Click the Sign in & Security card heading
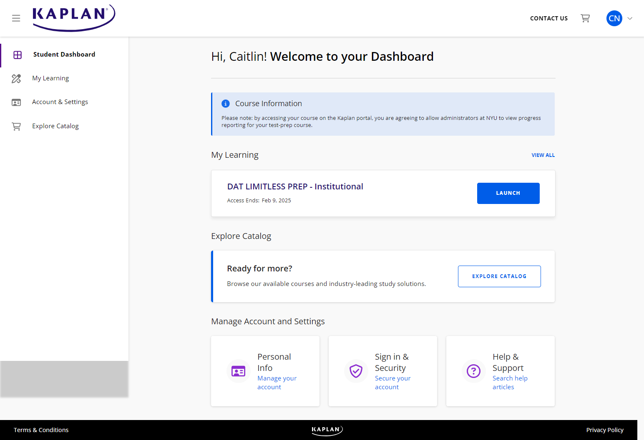Image resolution: width=644 pixels, height=440 pixels. pyautogui.click(x=392, y=363)
